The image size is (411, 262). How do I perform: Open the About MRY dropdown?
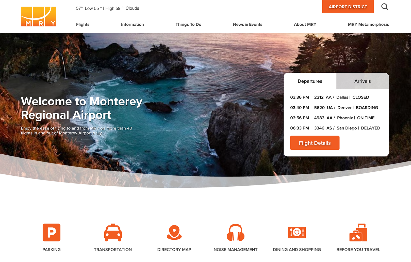305,24
